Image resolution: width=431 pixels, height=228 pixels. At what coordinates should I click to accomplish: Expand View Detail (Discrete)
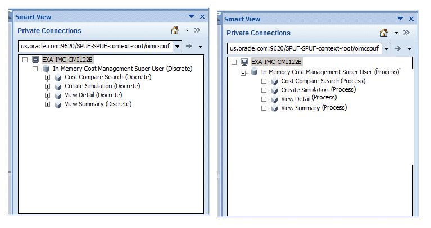48,95
